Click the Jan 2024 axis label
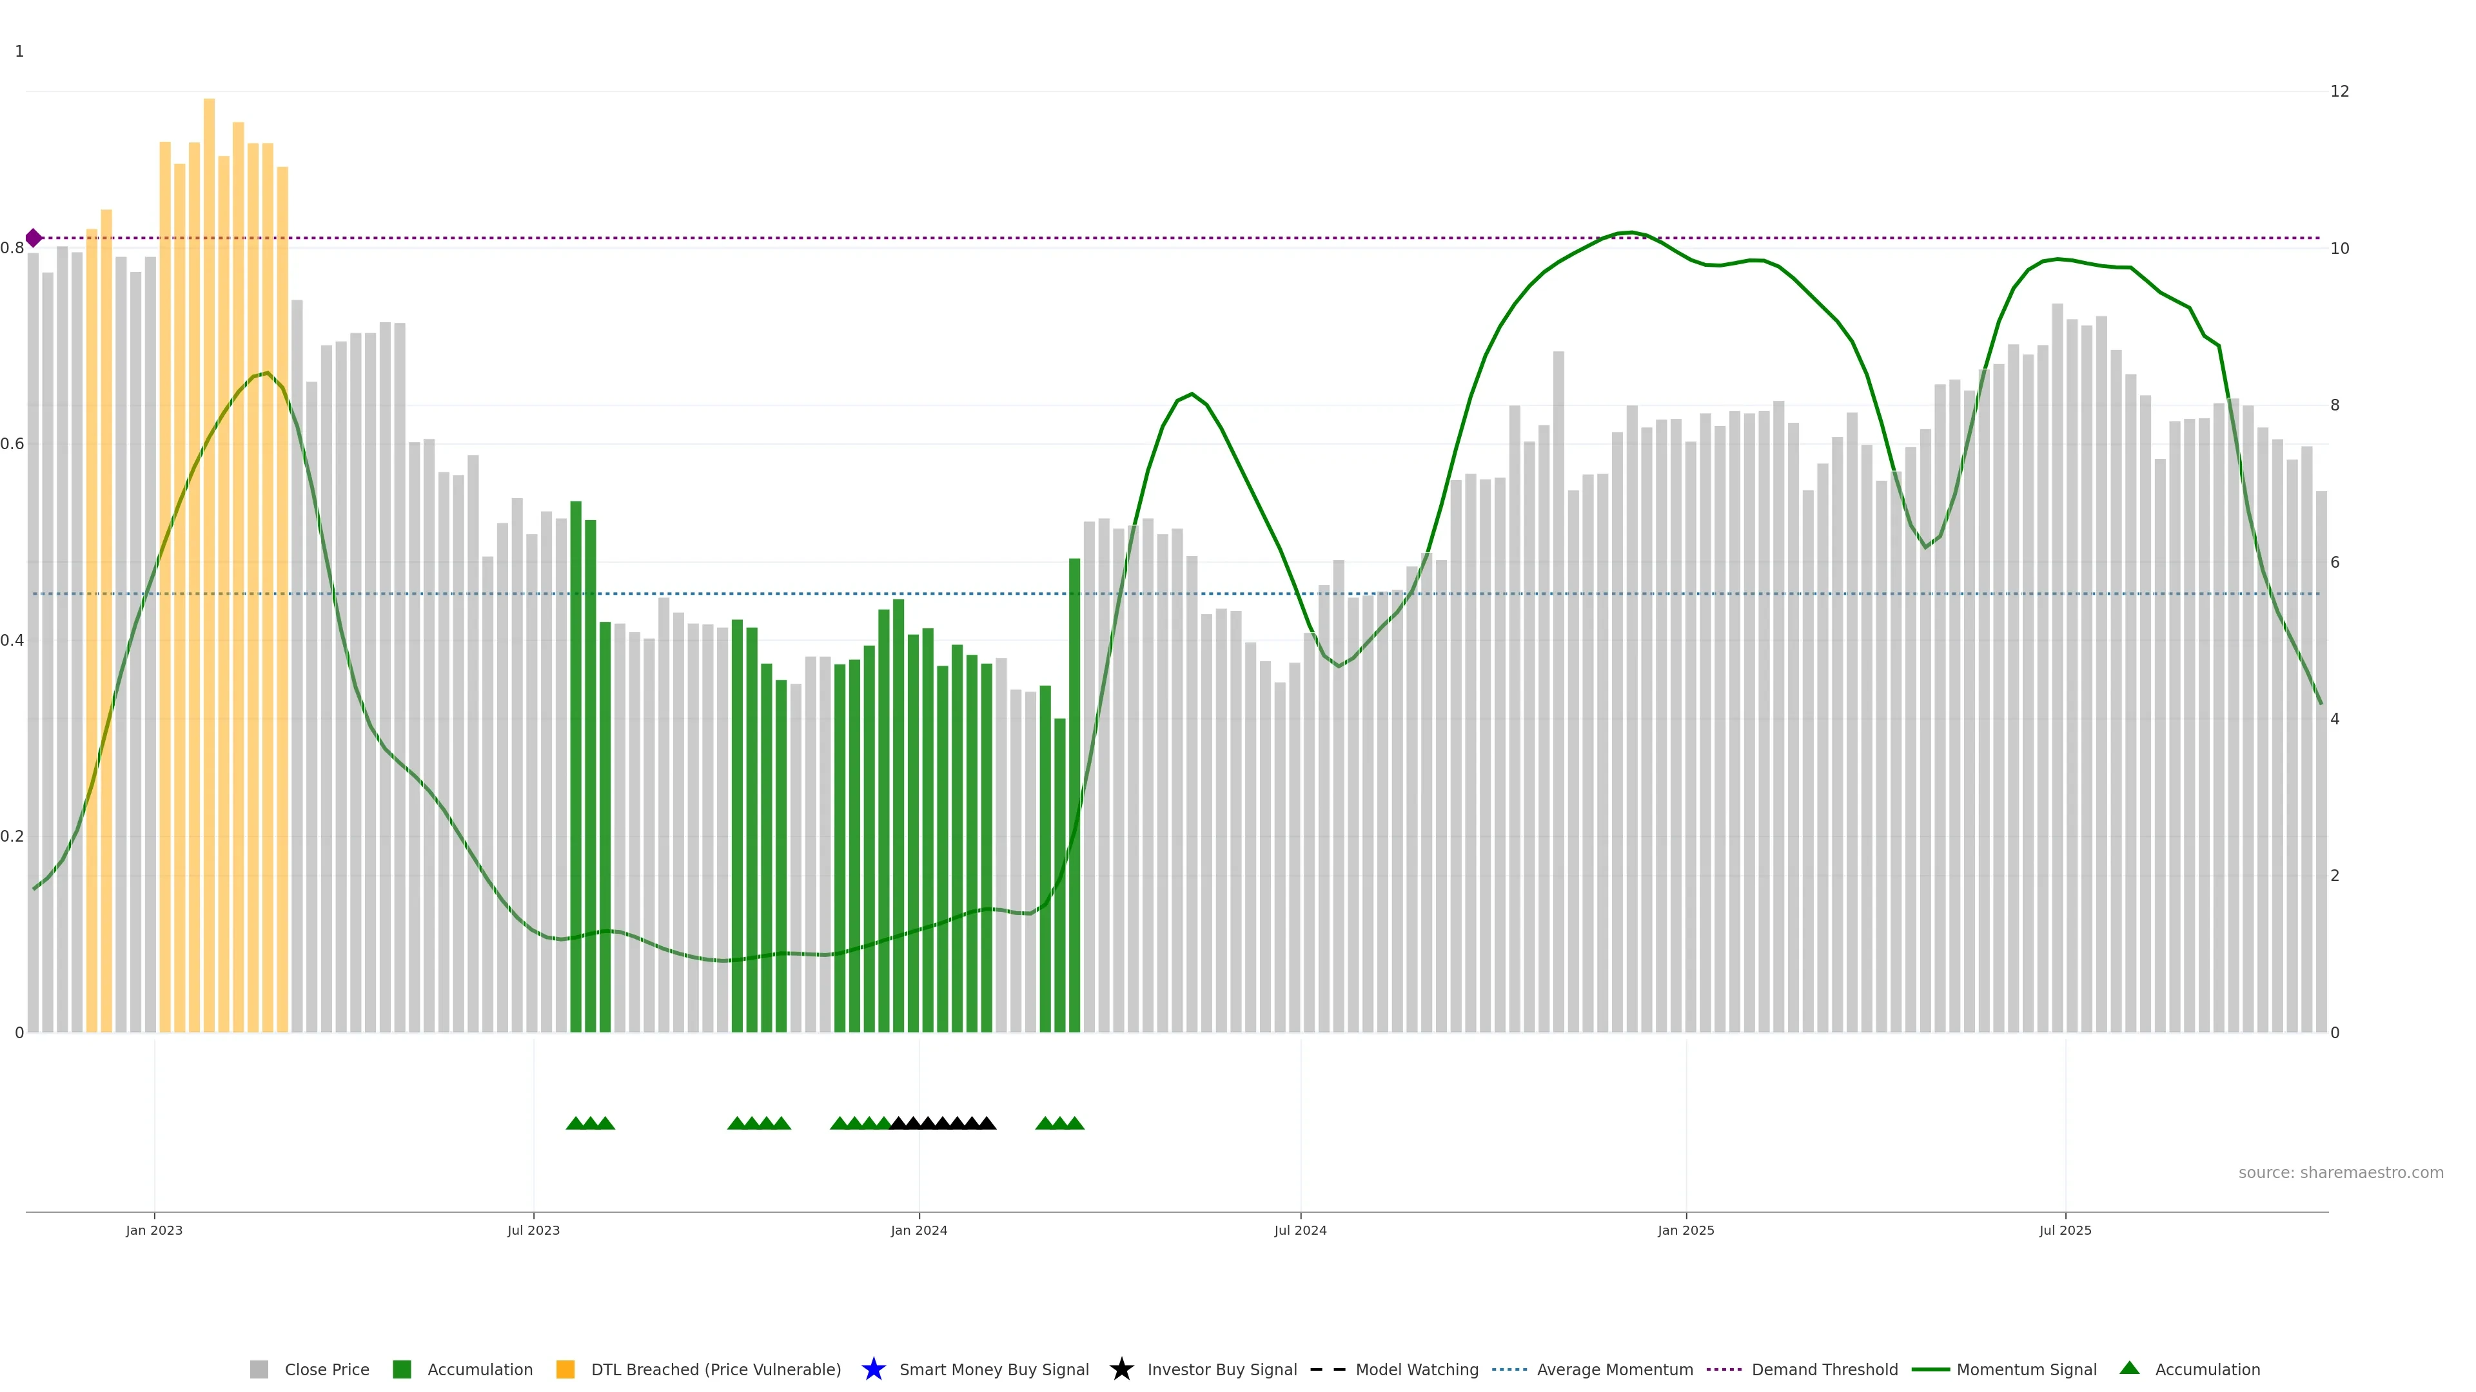2476x1392 pixels. click(x=919, y=1231)
